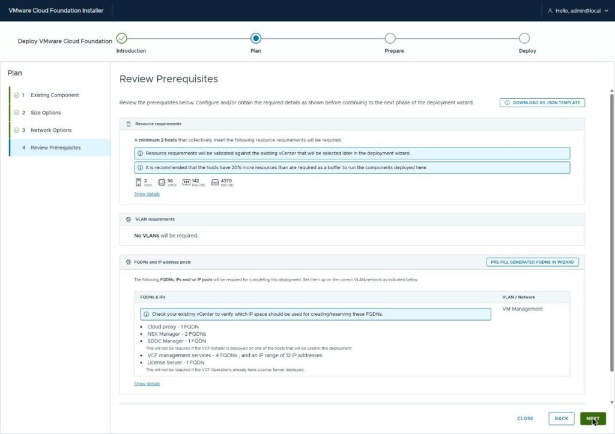615x434 pixels.
Task: Click info icon in Check your existing vCenter notice
Action: pyautogui.click(x=147, y=314)
